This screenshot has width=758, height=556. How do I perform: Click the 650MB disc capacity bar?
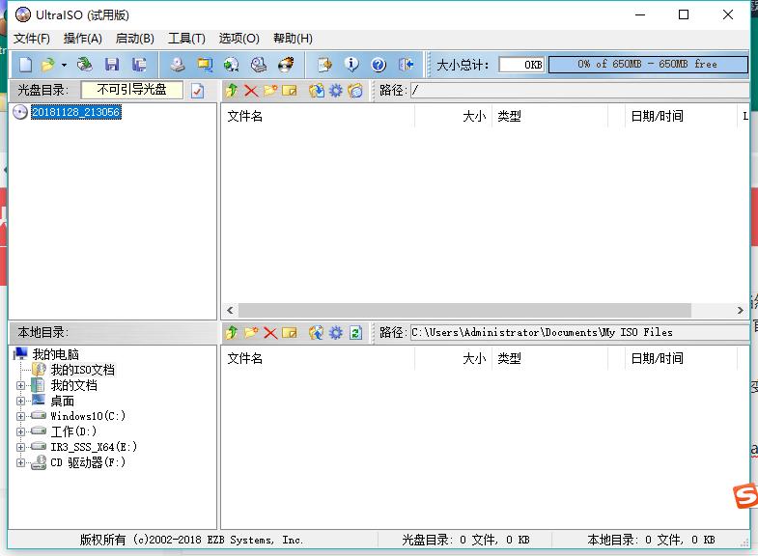(648, 65)
